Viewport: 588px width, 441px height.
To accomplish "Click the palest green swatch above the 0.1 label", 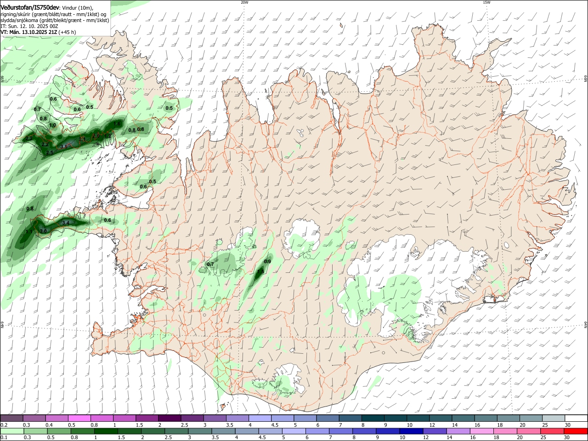I will click(11, 431).
